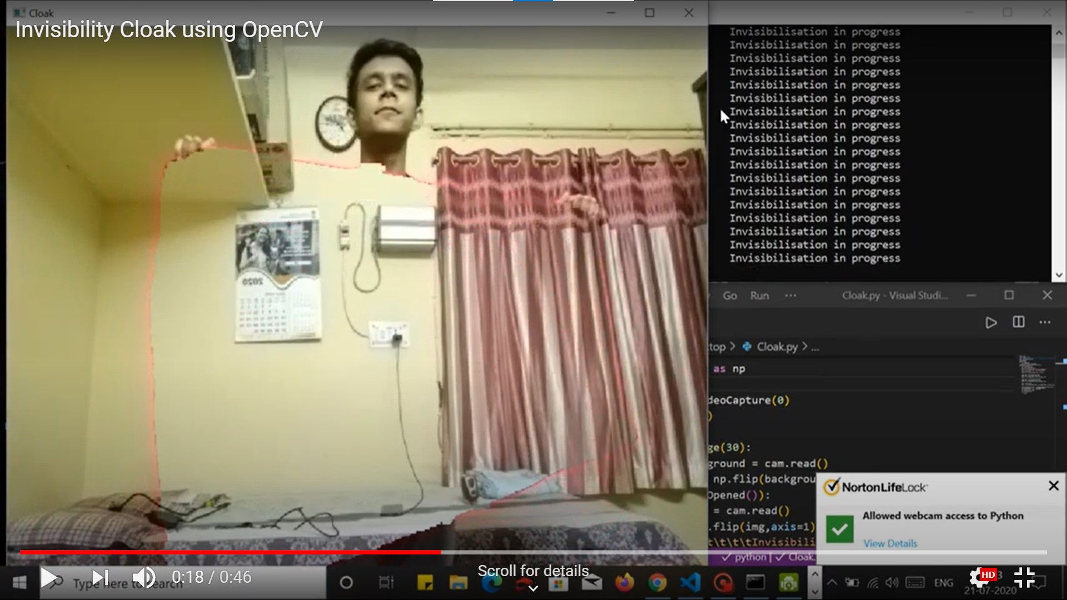The image size is (1067, 600).
Task: Launch Google Chrome from the taskbar
Action: pos(657,583)
